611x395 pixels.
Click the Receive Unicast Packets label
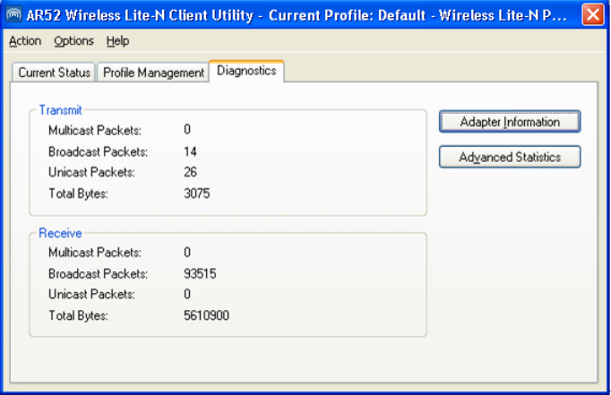tap(91, 294)
